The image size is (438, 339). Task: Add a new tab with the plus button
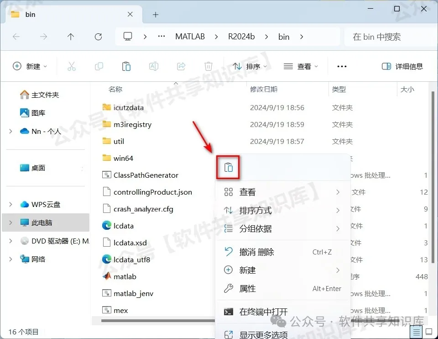(x=156, y=15)
